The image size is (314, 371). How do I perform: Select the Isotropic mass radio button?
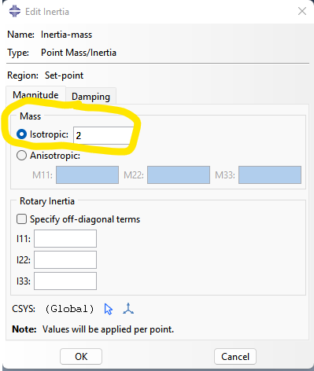click(21, 134)
